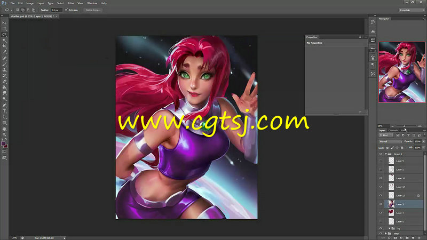
Task: Click the background color swatch
Action: (x=5, y=146)
